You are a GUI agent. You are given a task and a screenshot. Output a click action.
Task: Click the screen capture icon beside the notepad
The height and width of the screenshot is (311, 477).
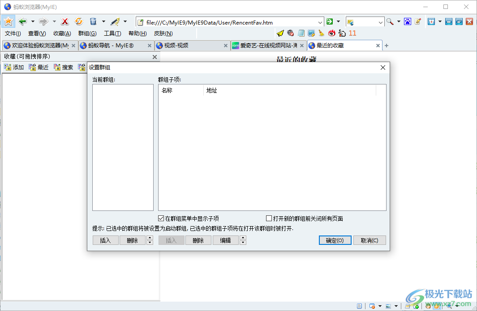pyautogui.click(x=310, y=33)
